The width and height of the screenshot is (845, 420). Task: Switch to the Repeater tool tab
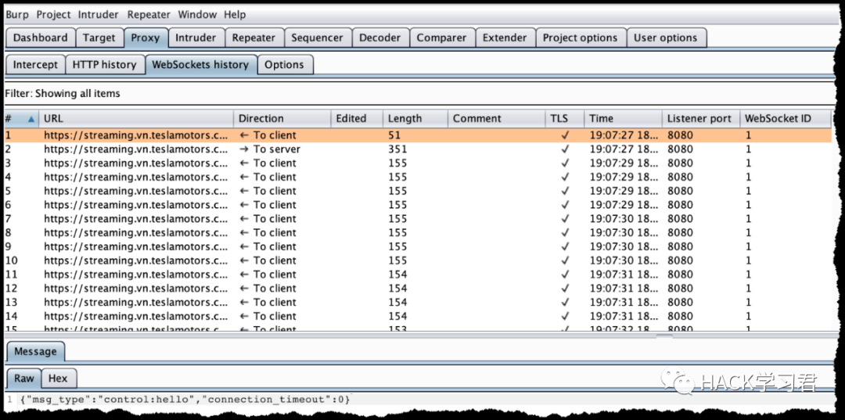pyautogui.click(x=253, y=38)
